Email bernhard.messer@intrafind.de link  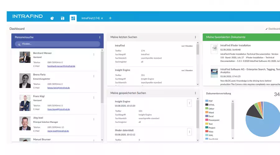[61, 66]
